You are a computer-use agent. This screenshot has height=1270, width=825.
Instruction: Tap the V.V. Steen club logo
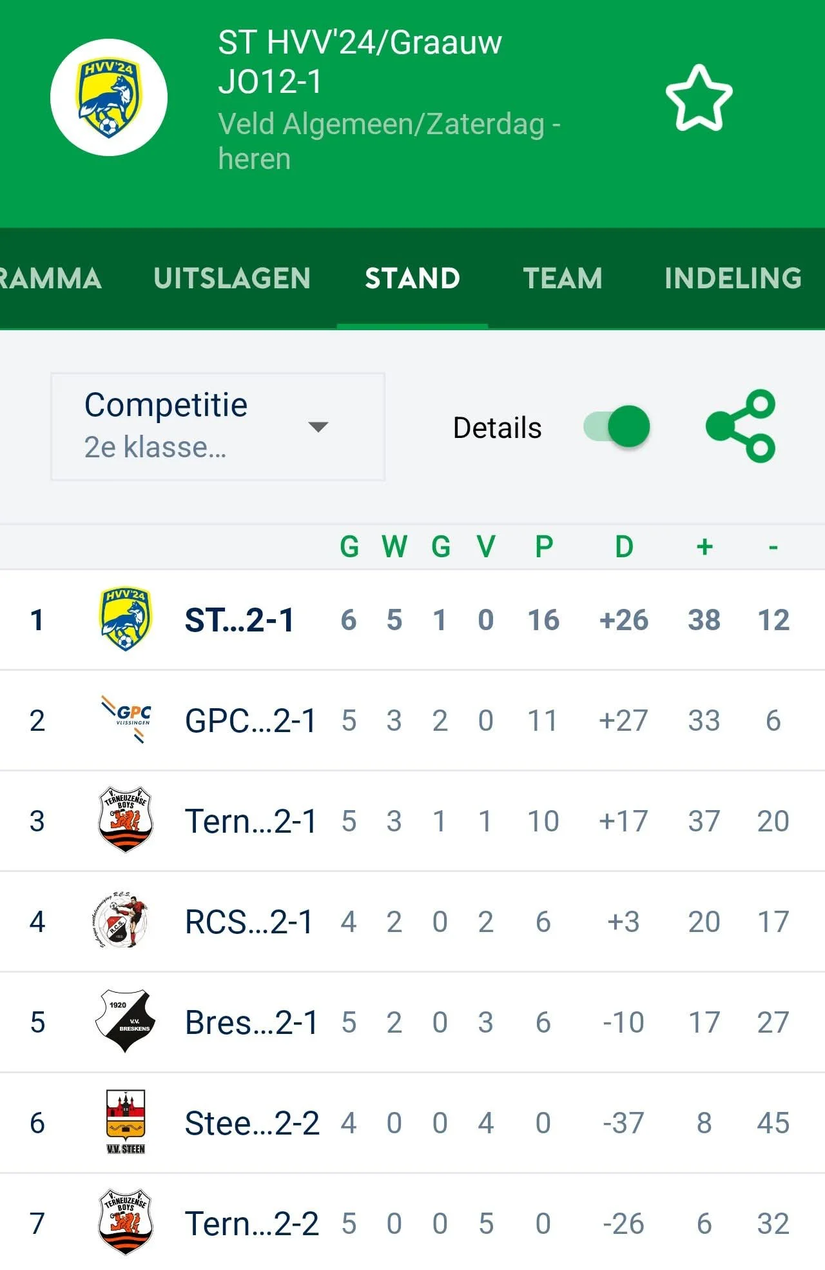point(126,1122)
